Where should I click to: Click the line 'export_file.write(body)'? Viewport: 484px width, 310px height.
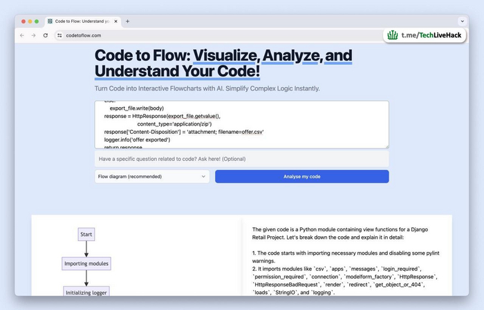click(137, 108)
